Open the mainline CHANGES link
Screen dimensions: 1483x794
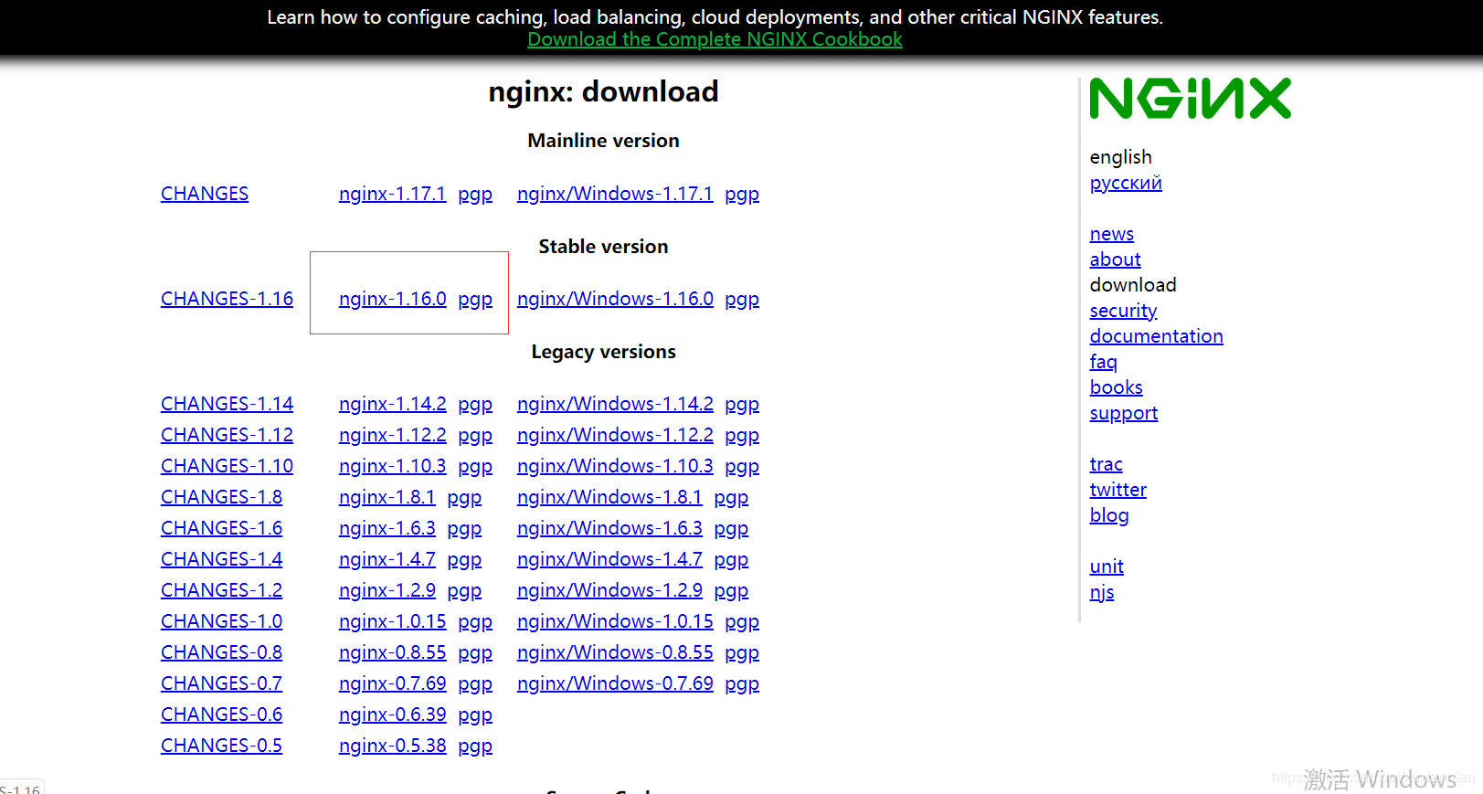[205, 194]
